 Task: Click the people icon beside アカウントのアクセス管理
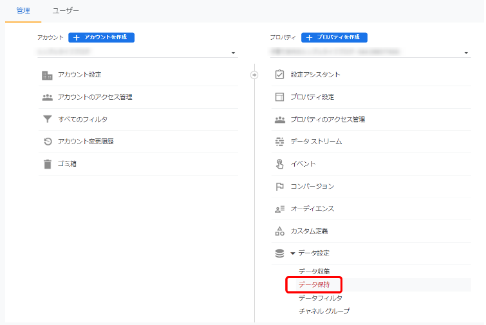click(47, 97)
